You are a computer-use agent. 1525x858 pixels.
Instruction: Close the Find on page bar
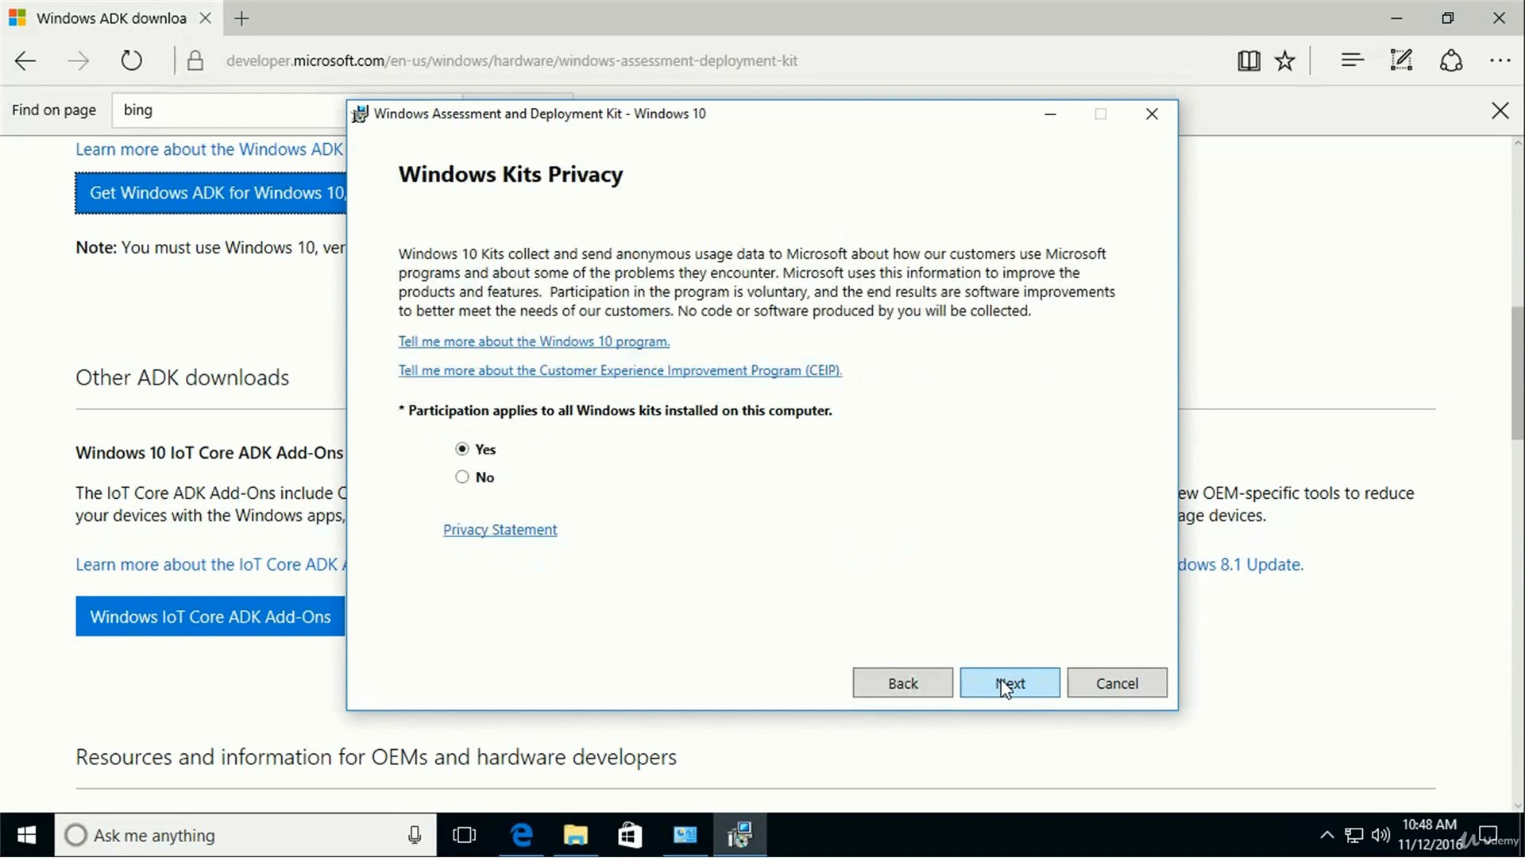click(x=1500, y=110)
